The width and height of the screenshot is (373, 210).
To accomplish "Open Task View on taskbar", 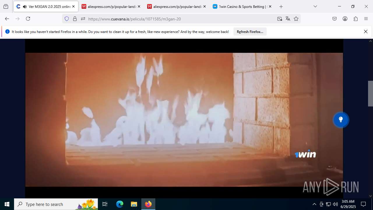I will [105, 204].
